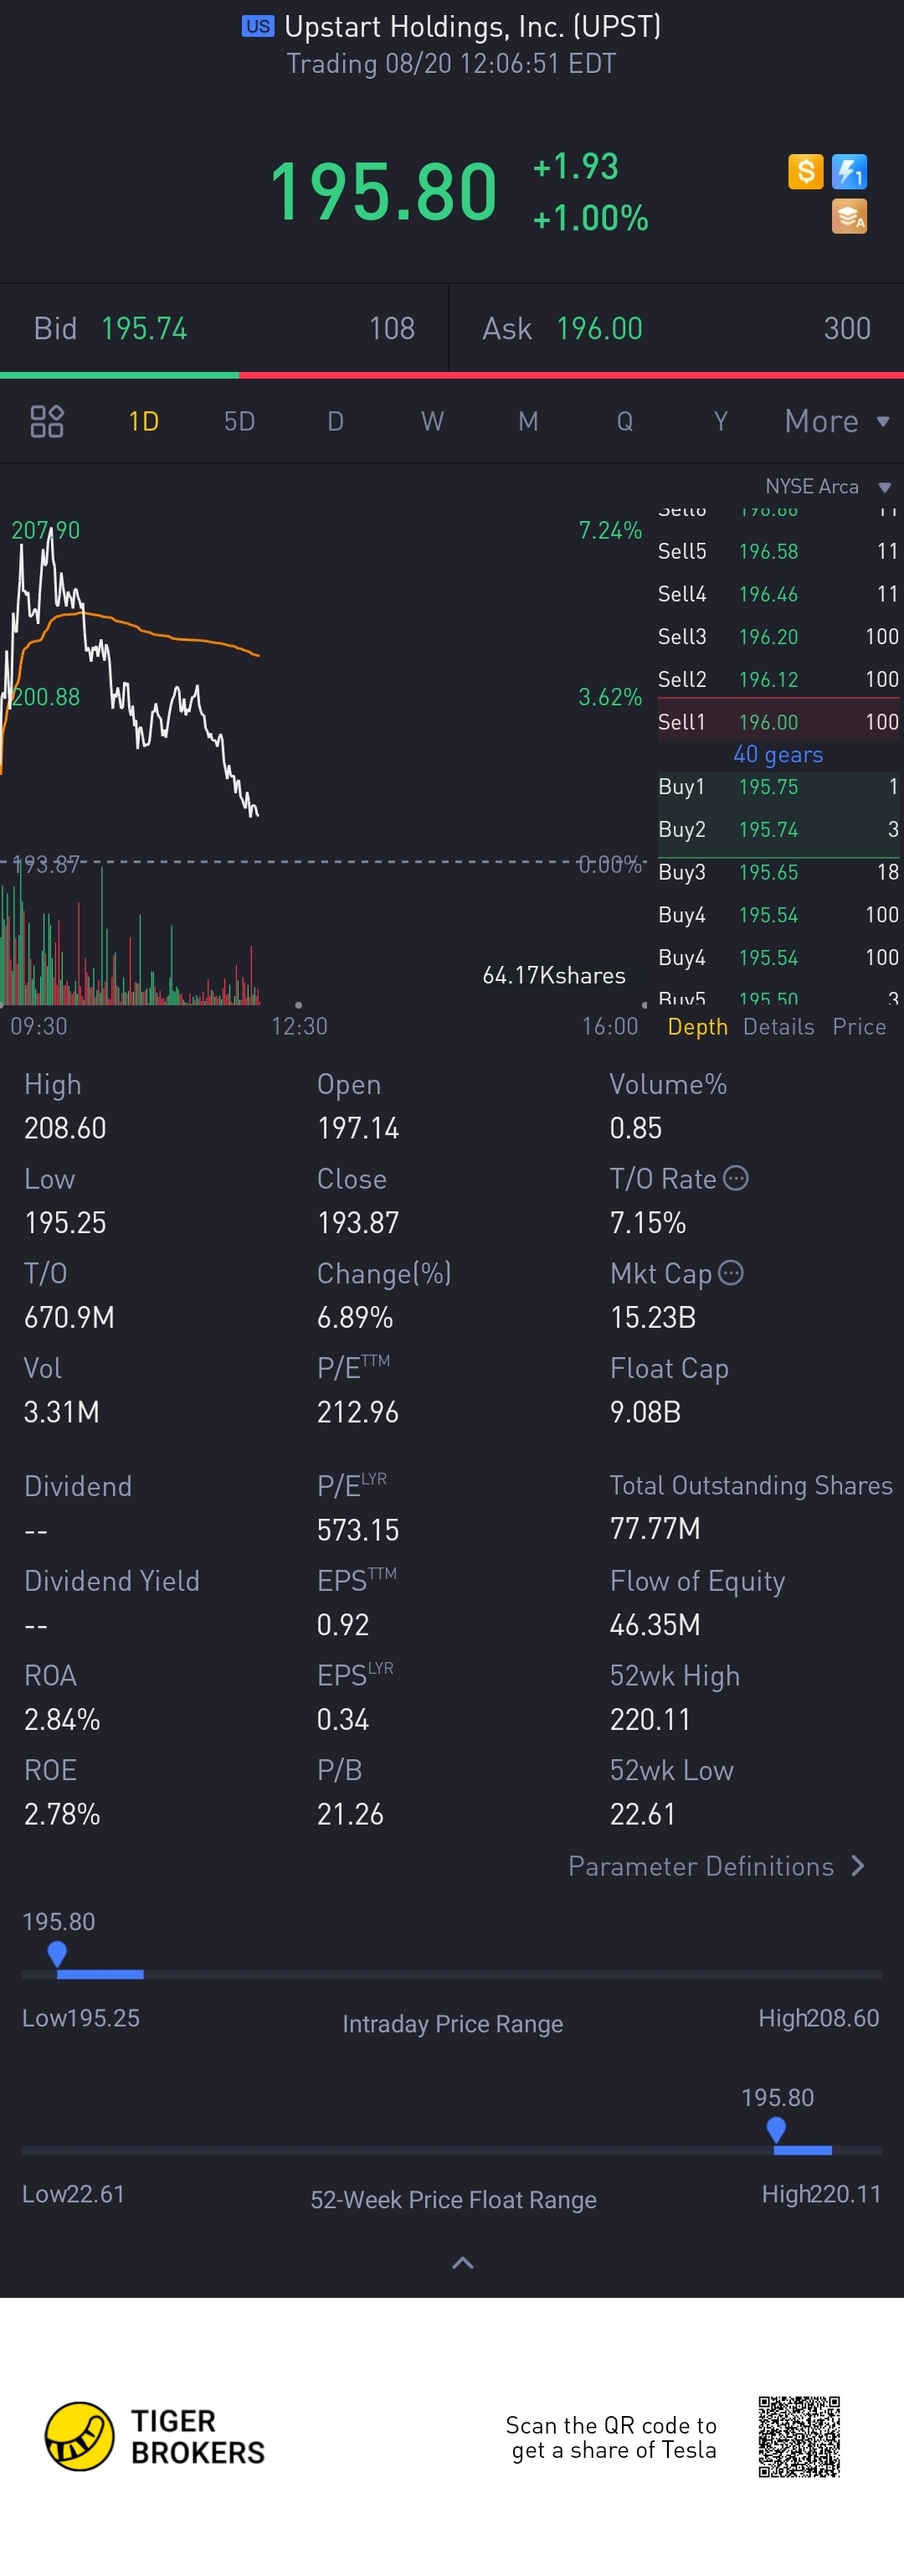Viewport: 904px width, 2576px height.
Task: Tap the Sell1 196.00 order row
Action: [778, 721]
